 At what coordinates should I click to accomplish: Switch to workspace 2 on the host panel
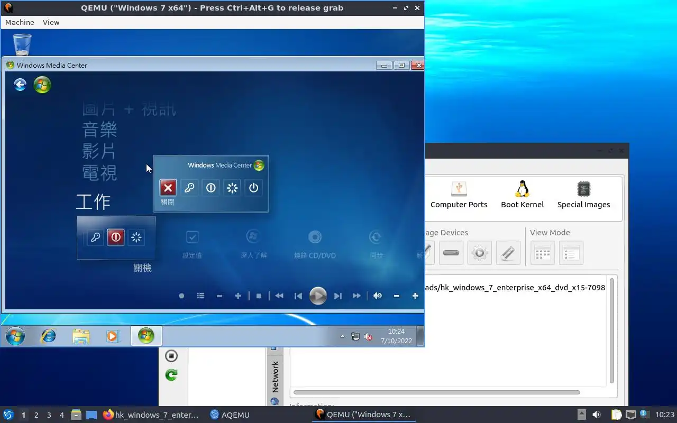coord(36,415)
